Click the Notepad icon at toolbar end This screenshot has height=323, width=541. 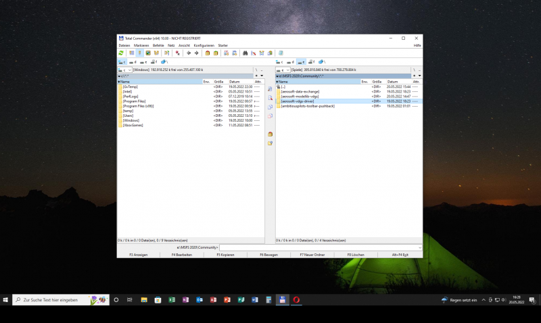coord(281,53)
